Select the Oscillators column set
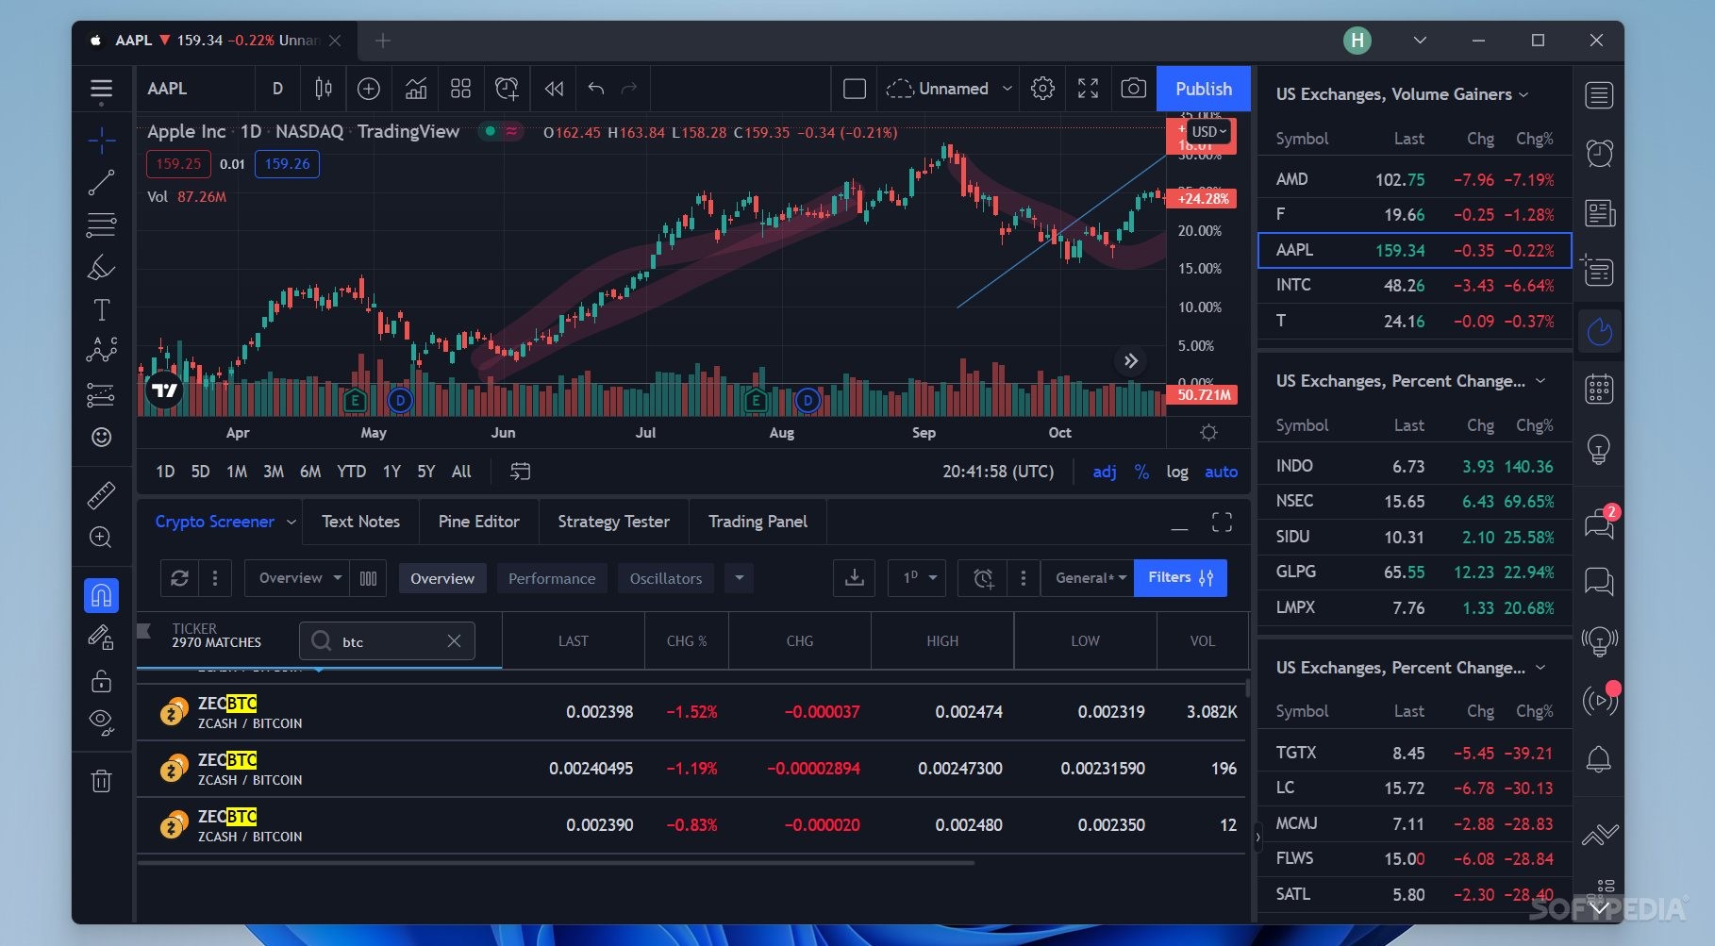Image resolution: width=1715 pixels, height=946 pixels. coord(666,578)
